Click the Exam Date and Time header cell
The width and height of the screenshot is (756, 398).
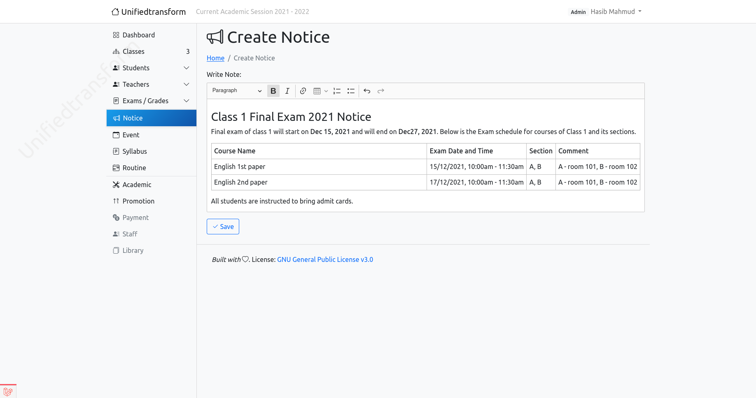pos(476,151)
